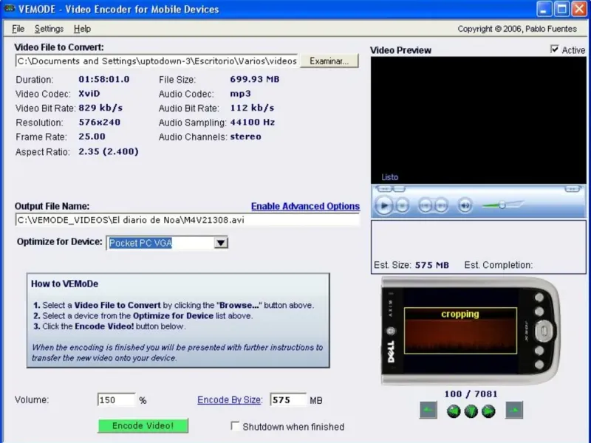The height and width of the screenshot is (443, 591).
Task: Click the next track button in player
Action: [x=441, y=205]
